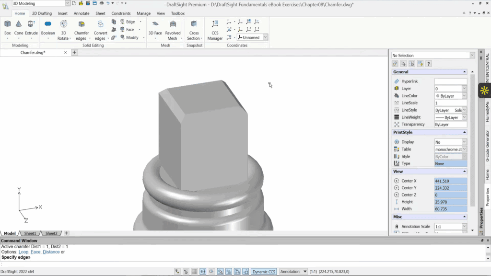Toggle Dynamic CCS in the status bar
This screenshot has height=276, width=491.
263,271
